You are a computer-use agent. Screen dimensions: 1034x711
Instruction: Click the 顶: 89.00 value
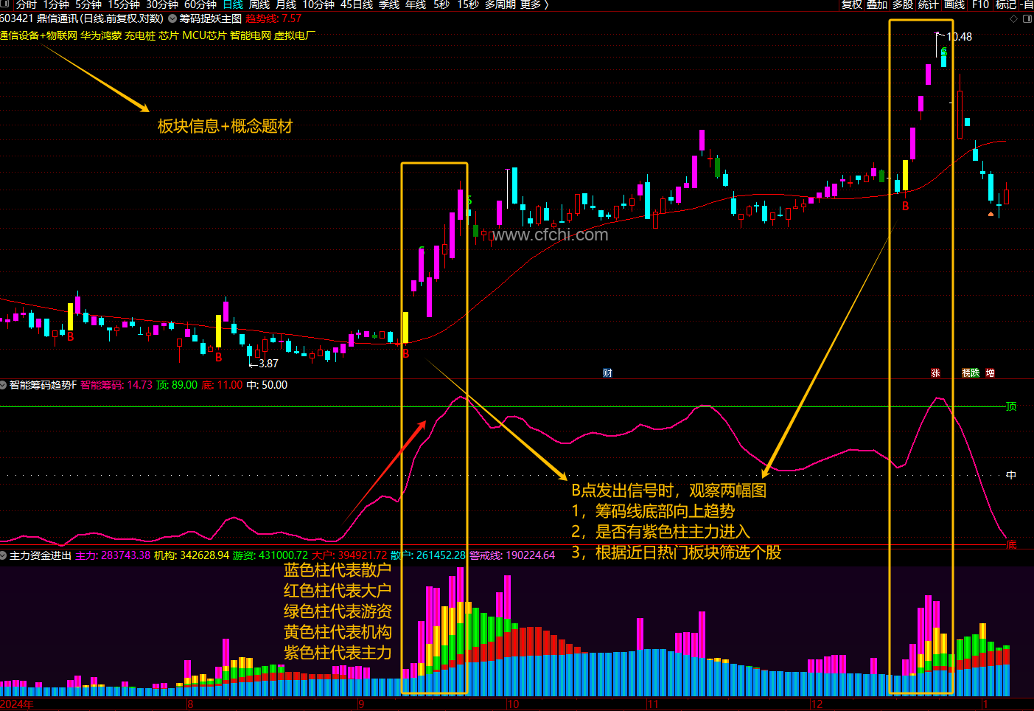177,385
